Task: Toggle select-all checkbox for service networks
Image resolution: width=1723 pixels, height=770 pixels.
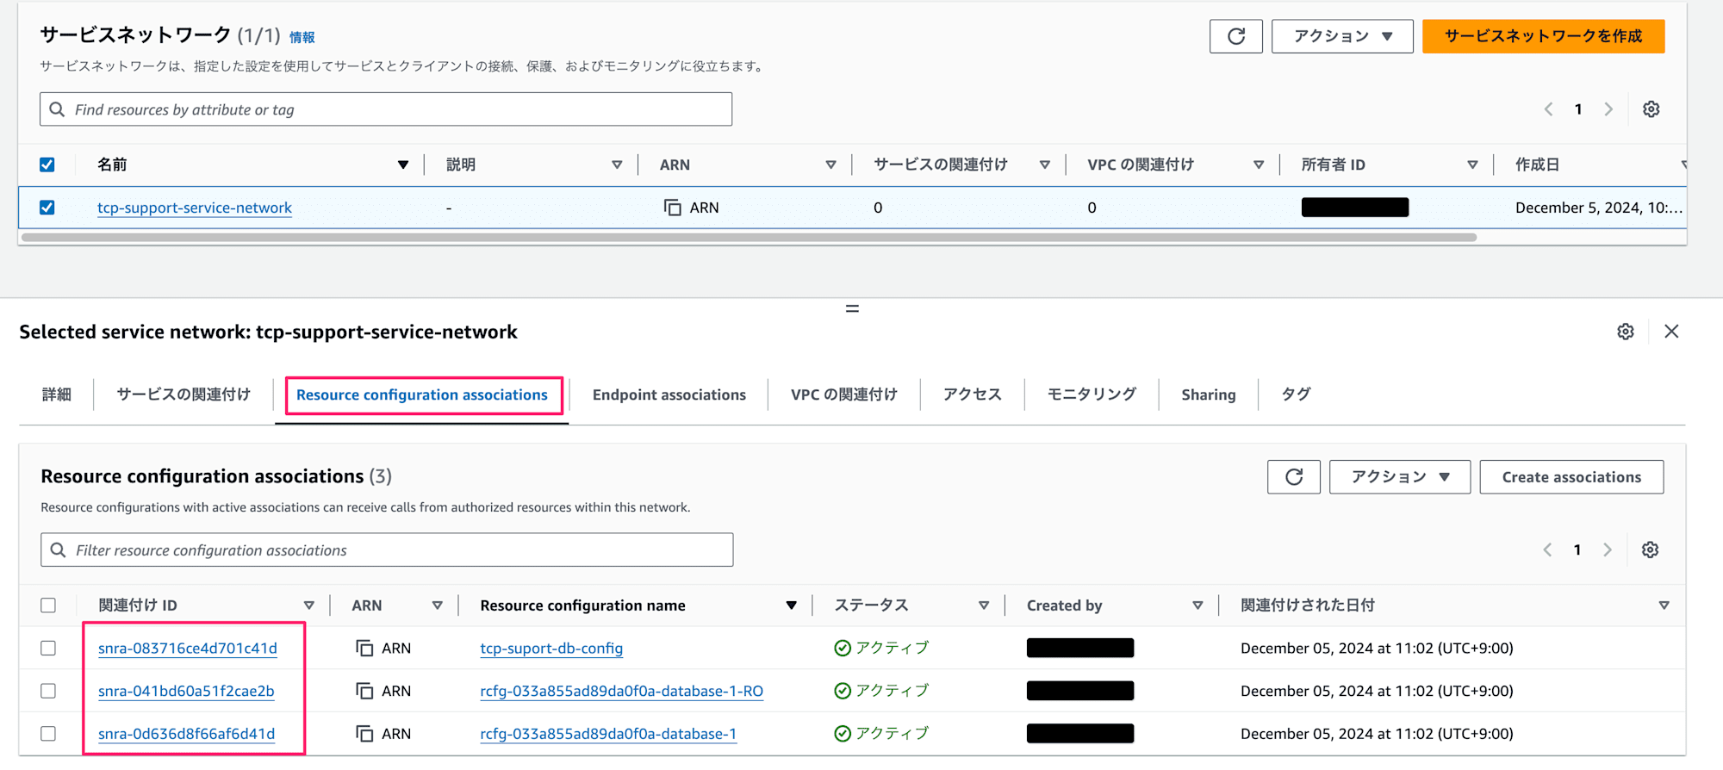Action: [x=47, y=165]
